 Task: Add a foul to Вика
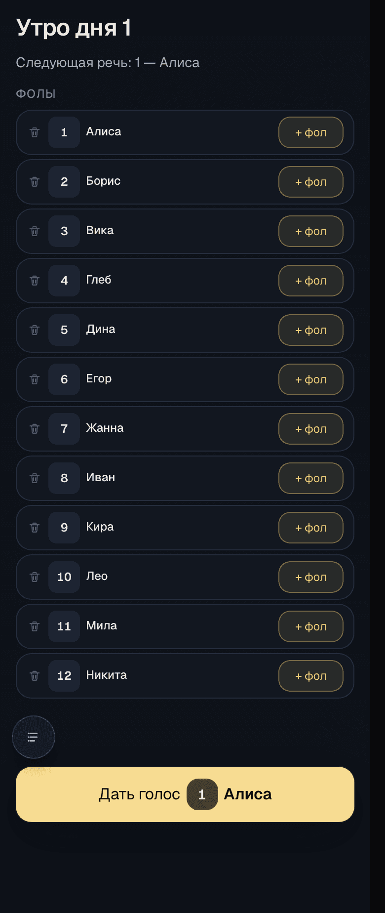coord(311,231)
